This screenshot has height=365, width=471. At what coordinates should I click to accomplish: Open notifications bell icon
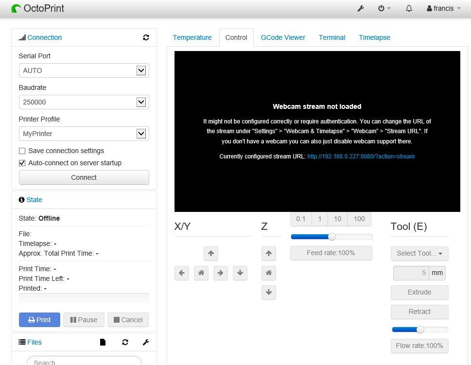tap(409, 8)
